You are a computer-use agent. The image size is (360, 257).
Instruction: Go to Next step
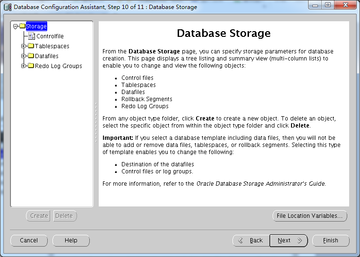289,240
